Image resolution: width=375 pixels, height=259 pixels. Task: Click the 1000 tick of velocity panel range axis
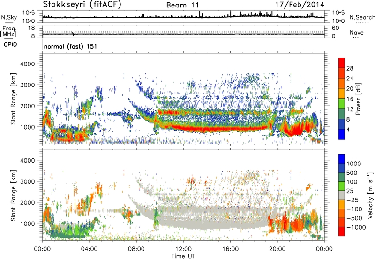click(x=27, y=223)
